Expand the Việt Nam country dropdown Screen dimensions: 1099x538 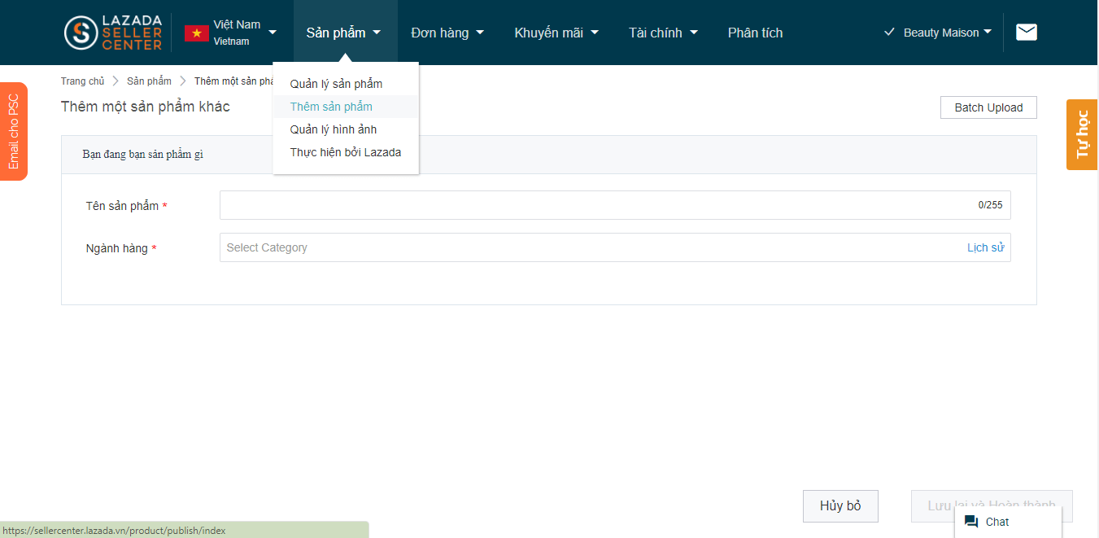272,33
